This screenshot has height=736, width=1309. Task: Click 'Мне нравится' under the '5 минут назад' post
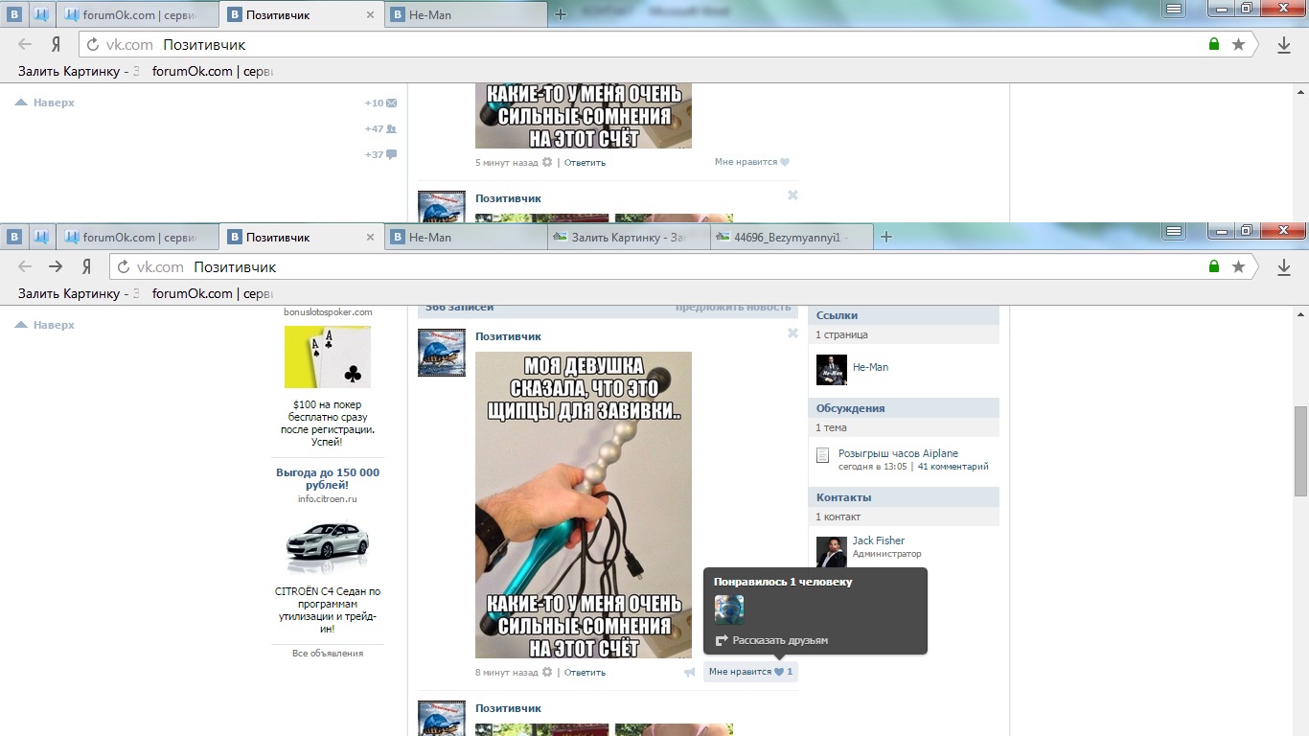[x=752, y=162]
